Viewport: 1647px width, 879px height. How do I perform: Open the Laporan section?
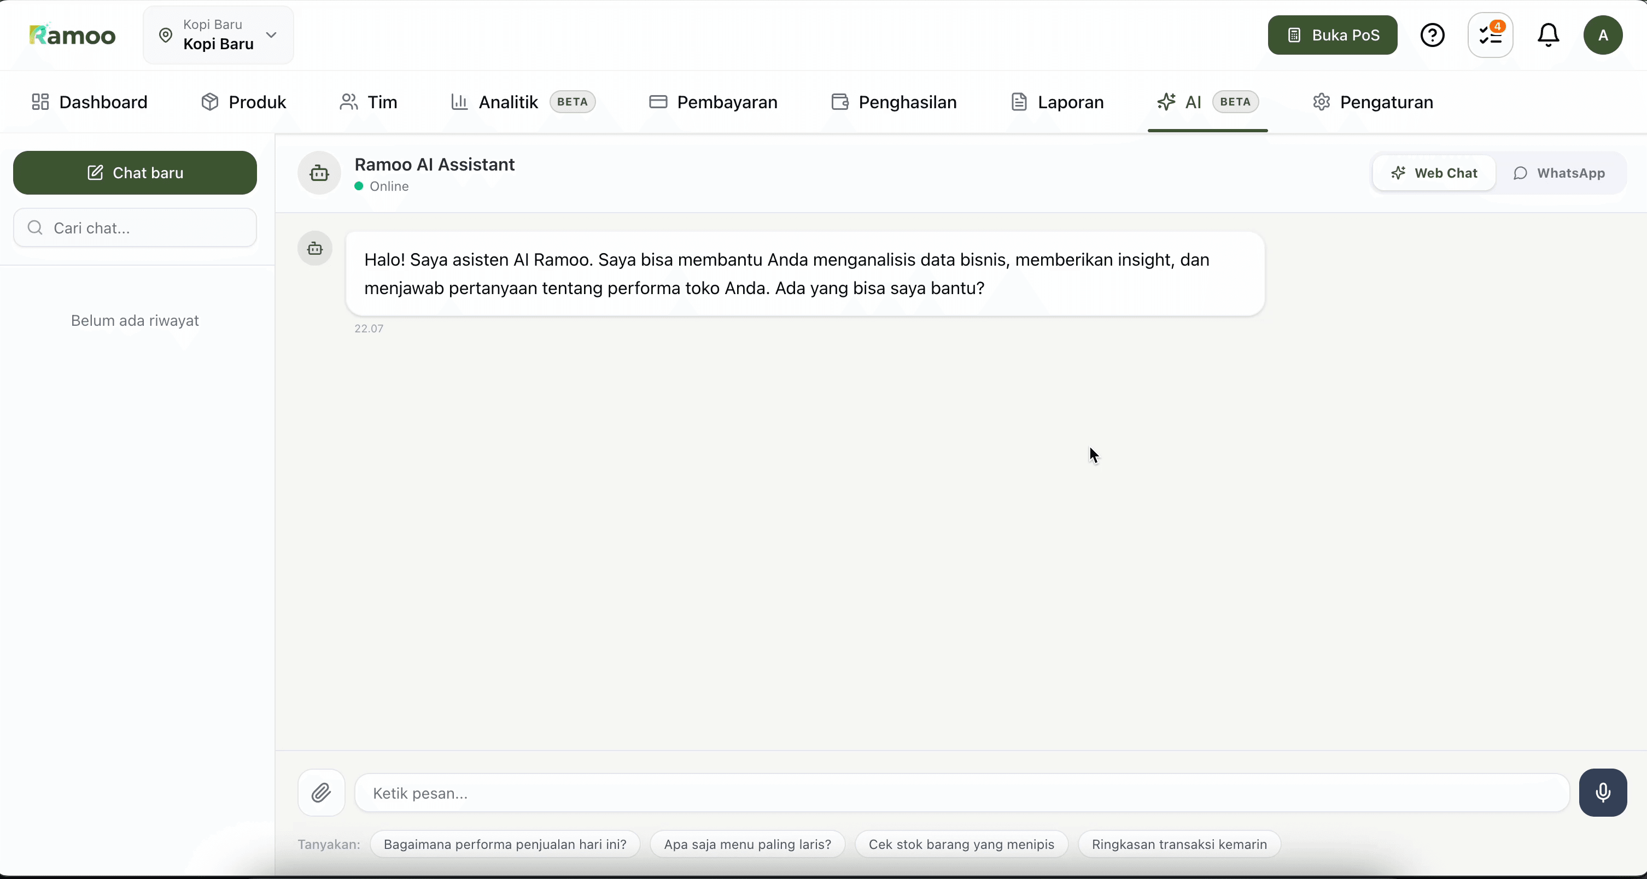[x=1056, y=102]
